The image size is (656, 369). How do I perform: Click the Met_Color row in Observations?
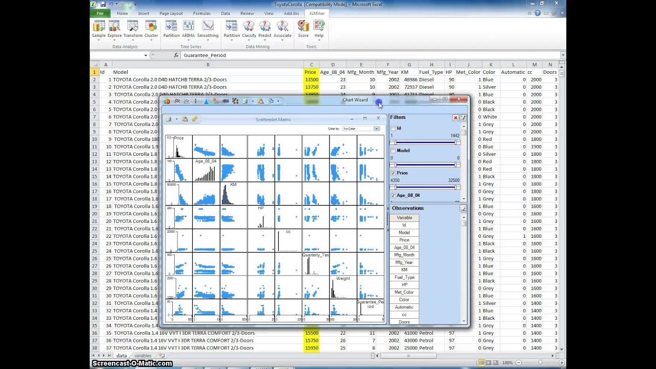404,292
